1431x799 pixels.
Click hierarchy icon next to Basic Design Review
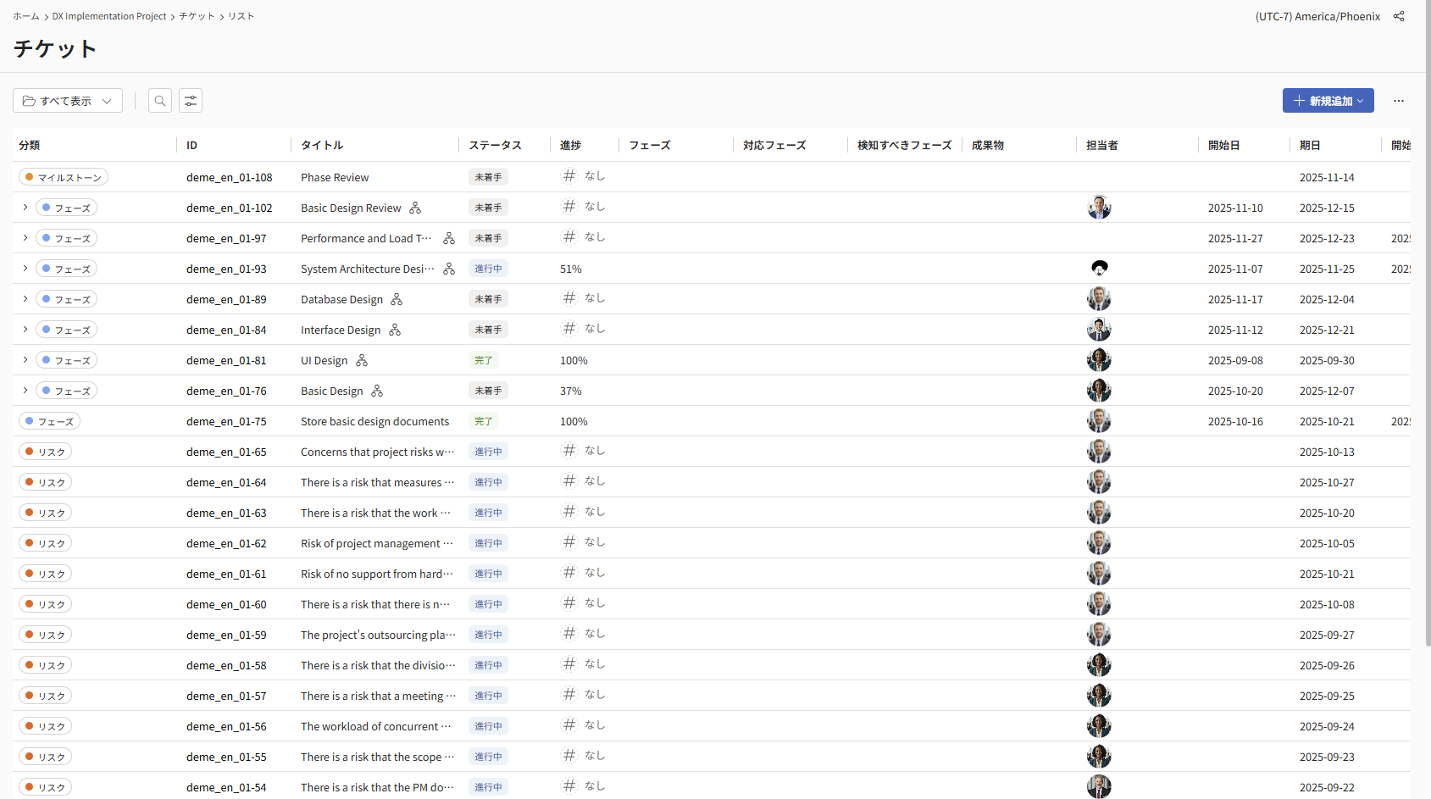[x=415, y=208]
